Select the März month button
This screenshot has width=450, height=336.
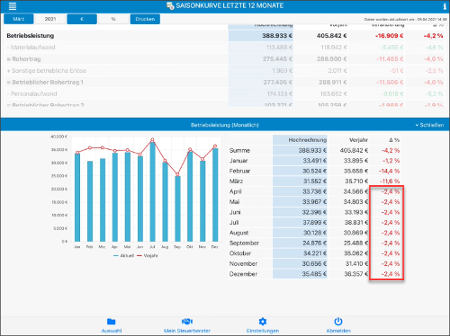coord(19,19)
